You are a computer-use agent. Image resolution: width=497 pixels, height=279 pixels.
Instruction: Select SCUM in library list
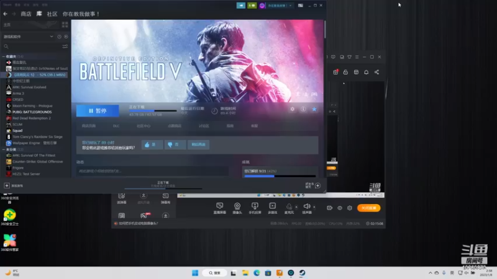[17, 125]
